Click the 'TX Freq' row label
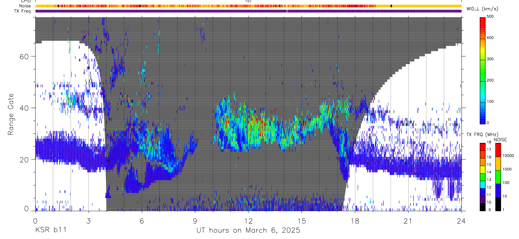 (23, 11)
